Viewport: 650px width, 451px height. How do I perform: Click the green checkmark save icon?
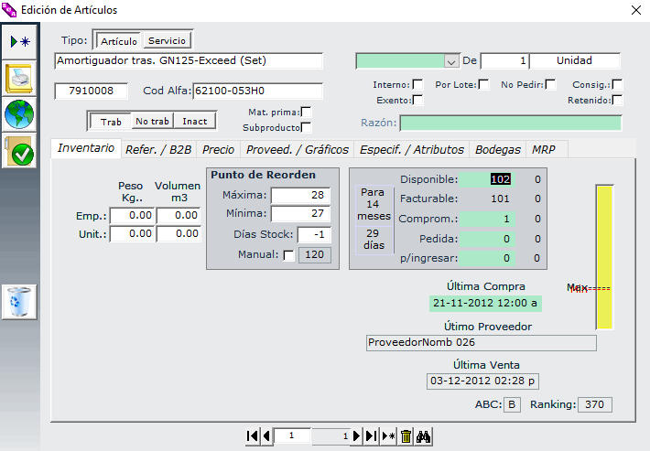click(x=19, y=151)
